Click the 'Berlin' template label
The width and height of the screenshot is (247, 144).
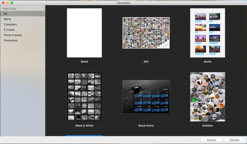click(207, 62)
